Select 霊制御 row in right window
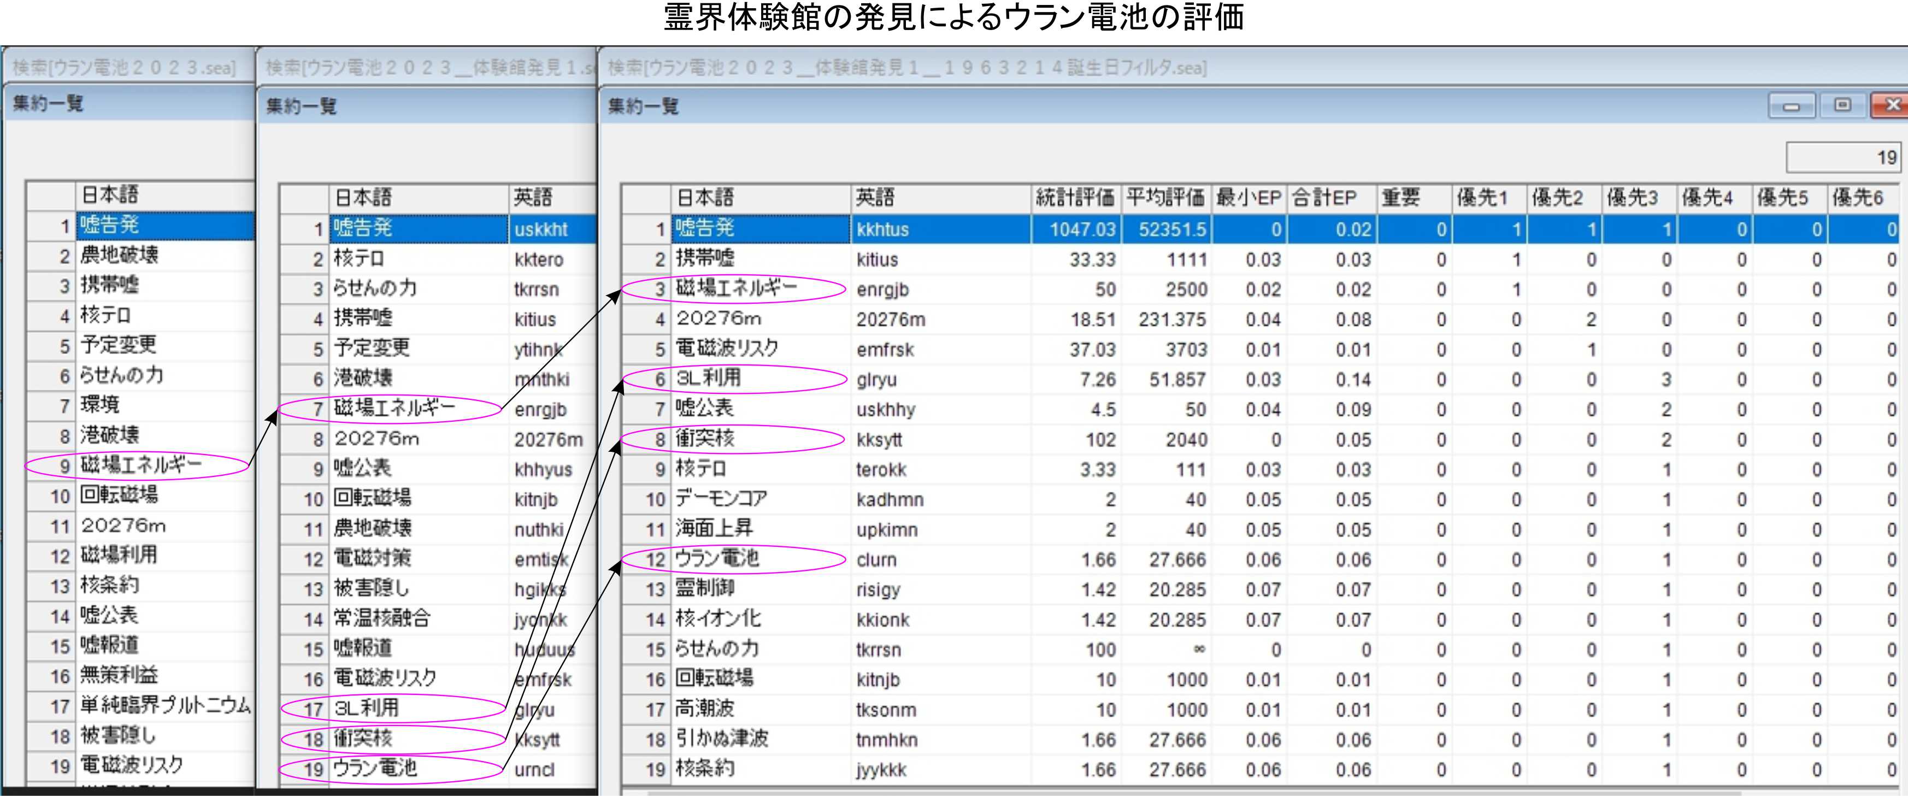 click(x=1261, y=589)
